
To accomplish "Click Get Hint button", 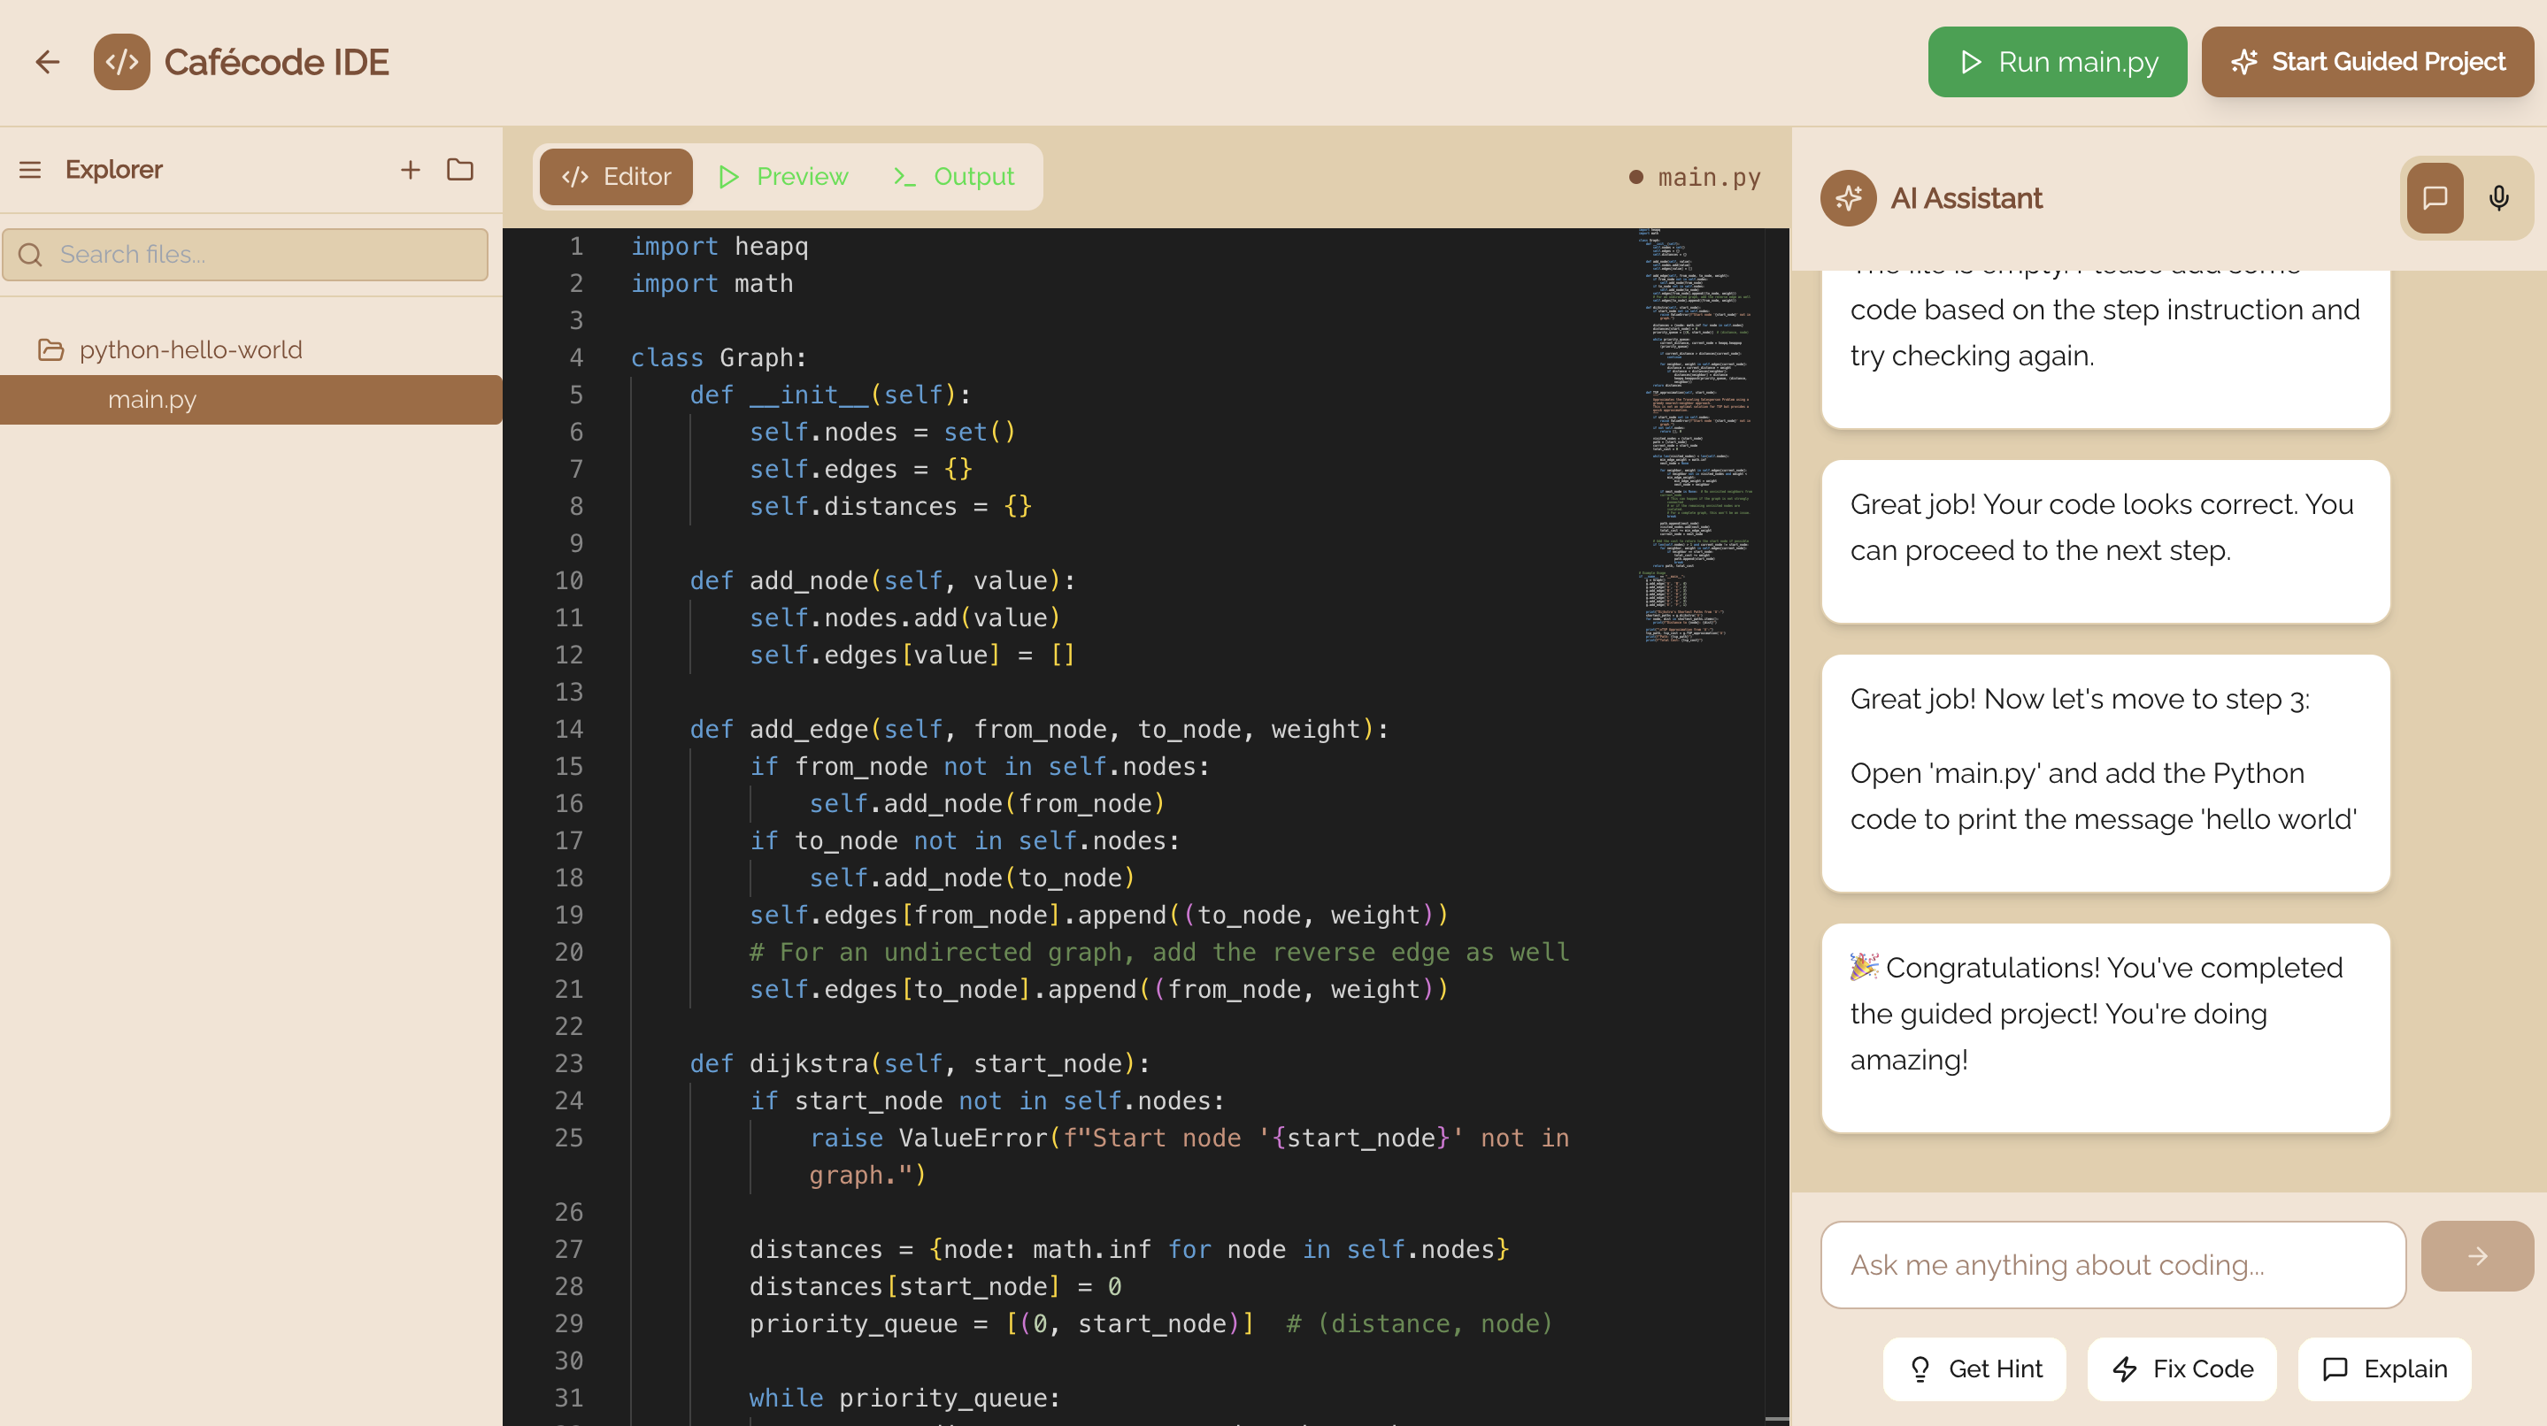I will [x=1974, y=1368].
